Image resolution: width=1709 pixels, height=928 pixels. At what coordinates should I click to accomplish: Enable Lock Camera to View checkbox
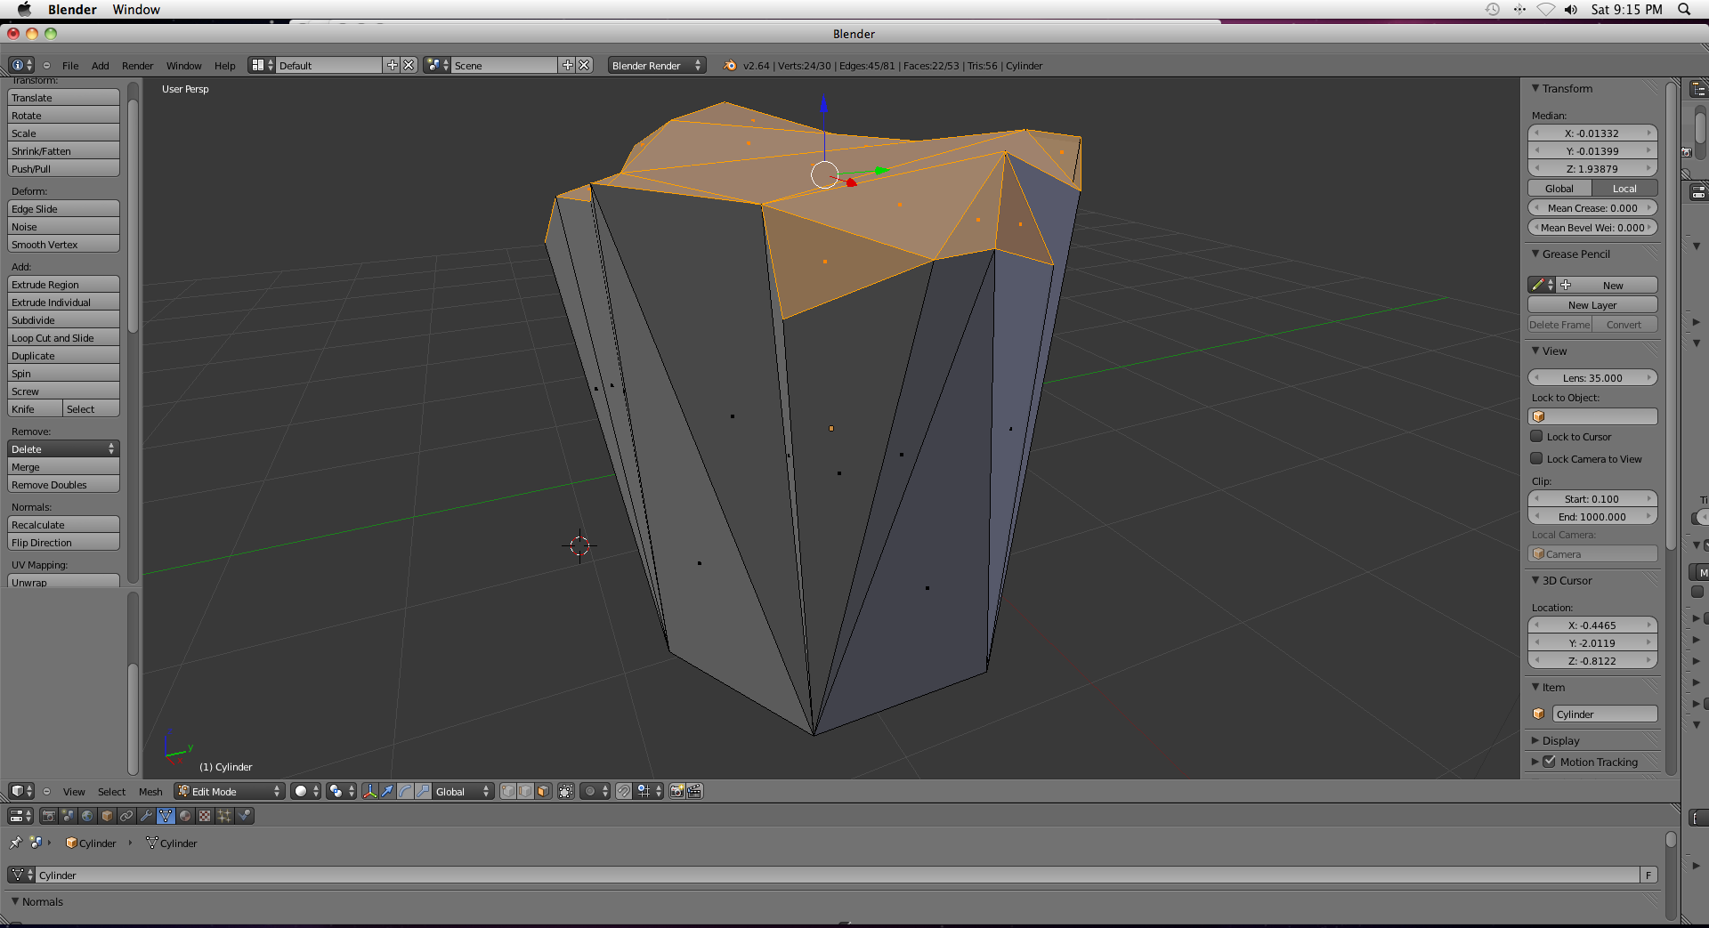pos(1536,458)
